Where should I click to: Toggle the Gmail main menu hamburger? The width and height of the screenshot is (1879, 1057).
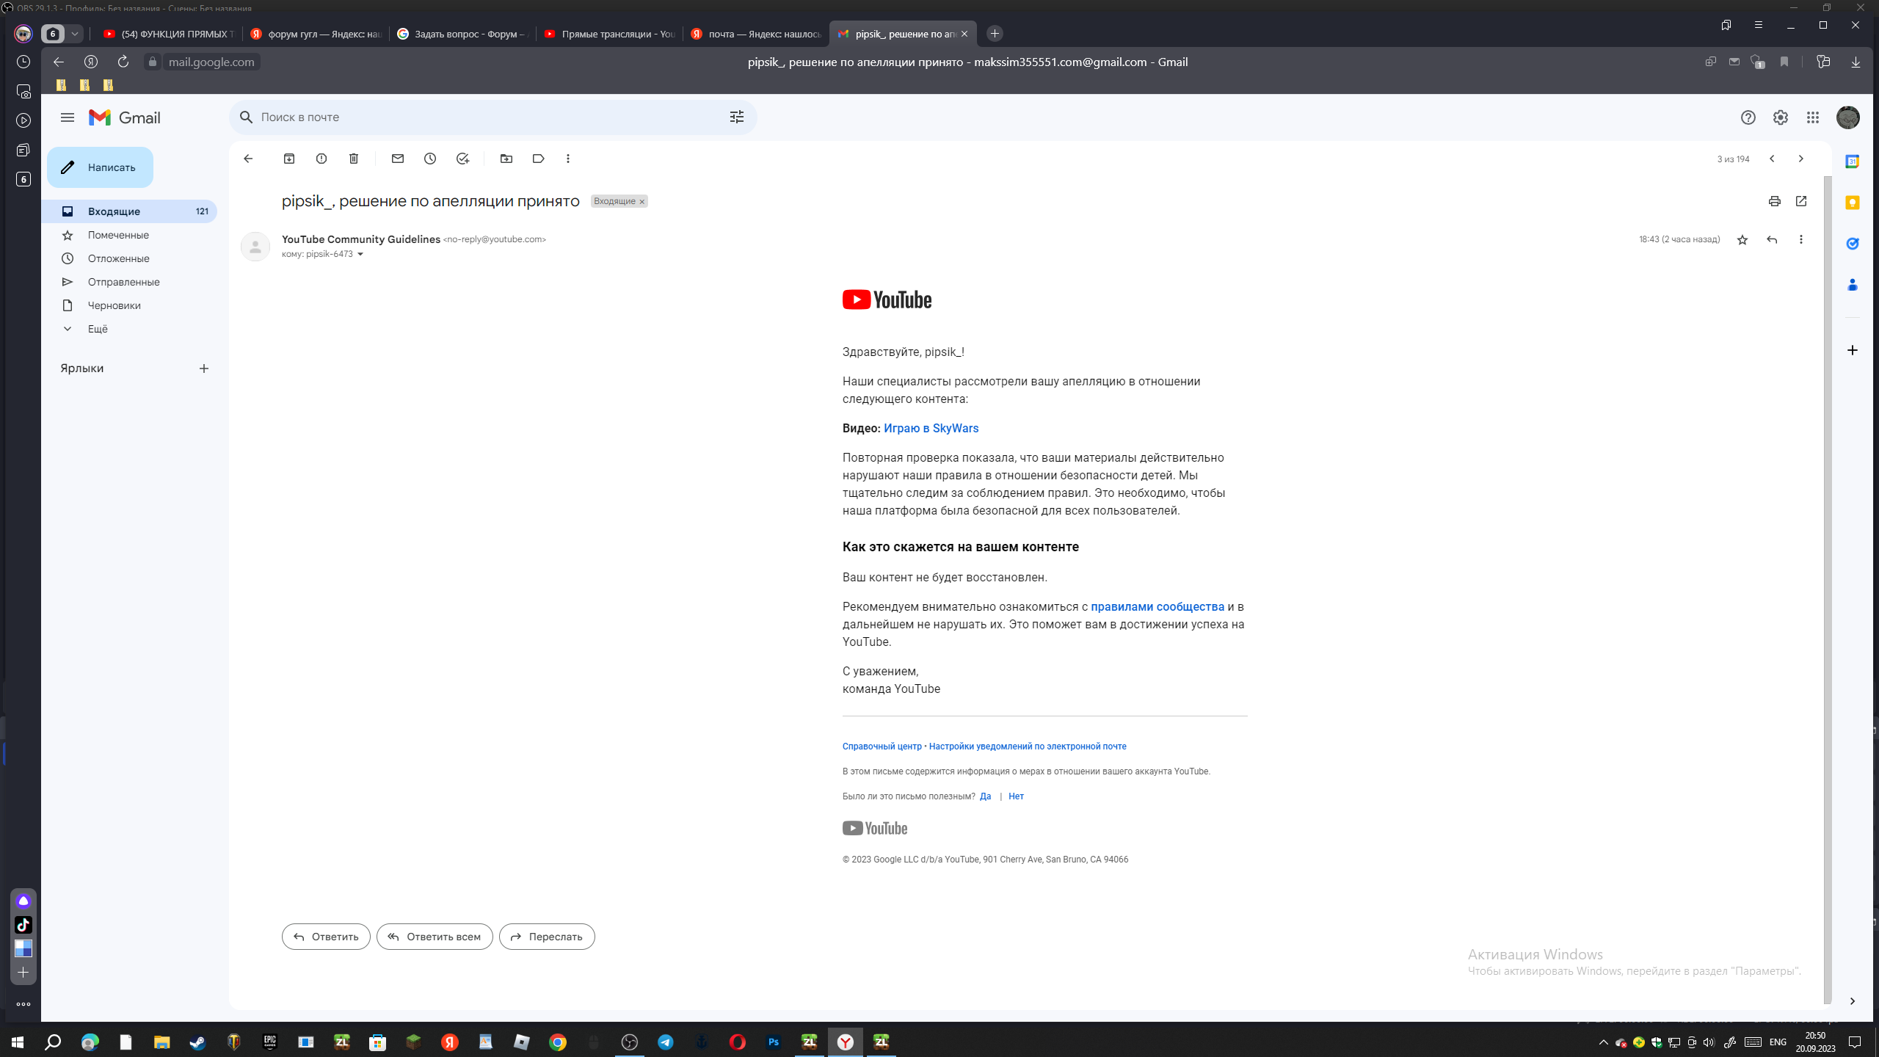point(68,117)
